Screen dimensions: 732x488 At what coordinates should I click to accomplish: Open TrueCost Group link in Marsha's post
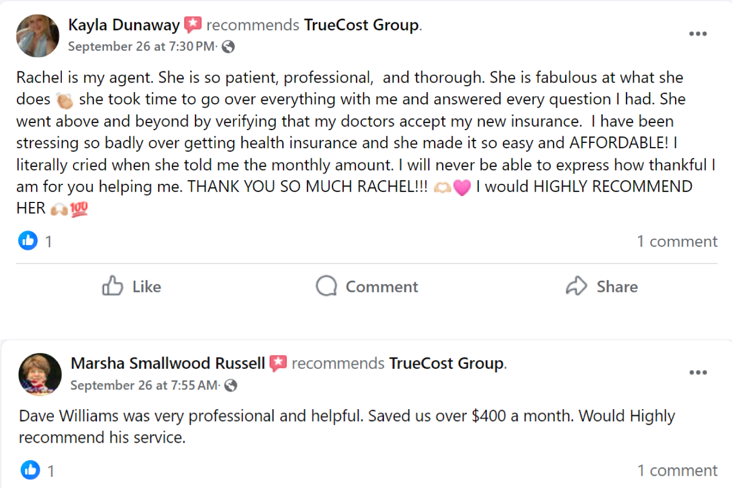(x=446, y=363)
